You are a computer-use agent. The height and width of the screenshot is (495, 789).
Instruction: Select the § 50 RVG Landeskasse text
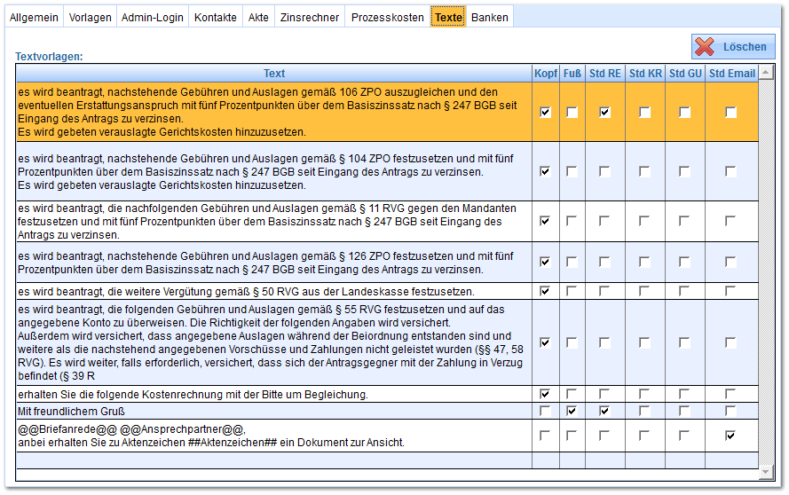click(x=274, y=291)
